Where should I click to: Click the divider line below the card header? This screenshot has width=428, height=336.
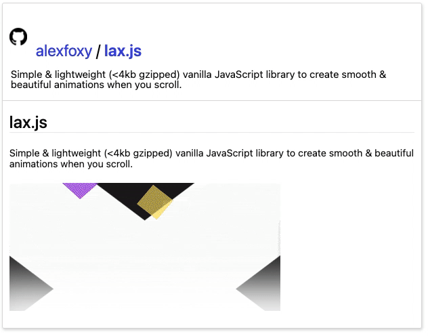pyautogui.click(x=212, y=100)
